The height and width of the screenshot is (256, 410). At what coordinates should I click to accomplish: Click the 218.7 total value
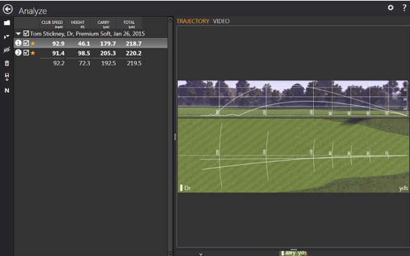click(133, 43)
